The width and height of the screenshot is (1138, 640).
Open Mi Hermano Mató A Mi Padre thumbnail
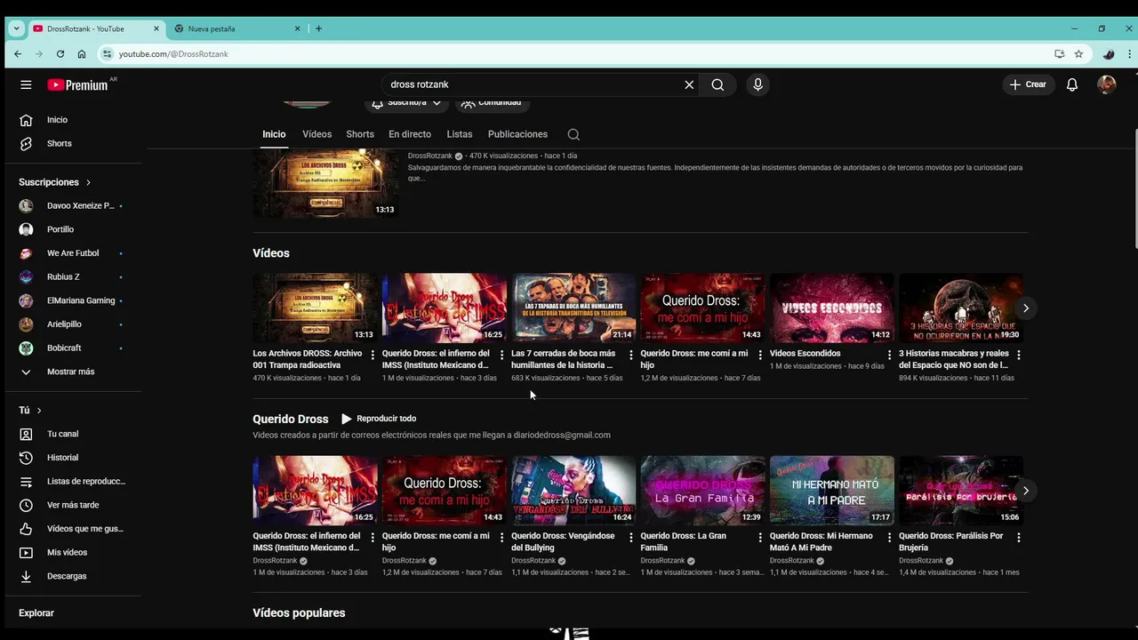pyautogui.click(x=832, y=491)
